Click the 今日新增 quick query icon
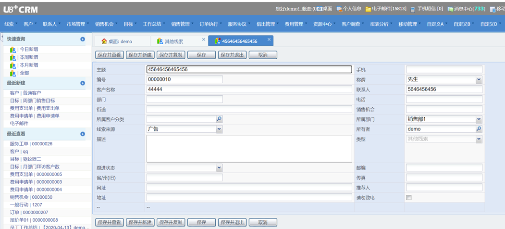The width and height of the screenshot is (505, 229). pos(13,50)
